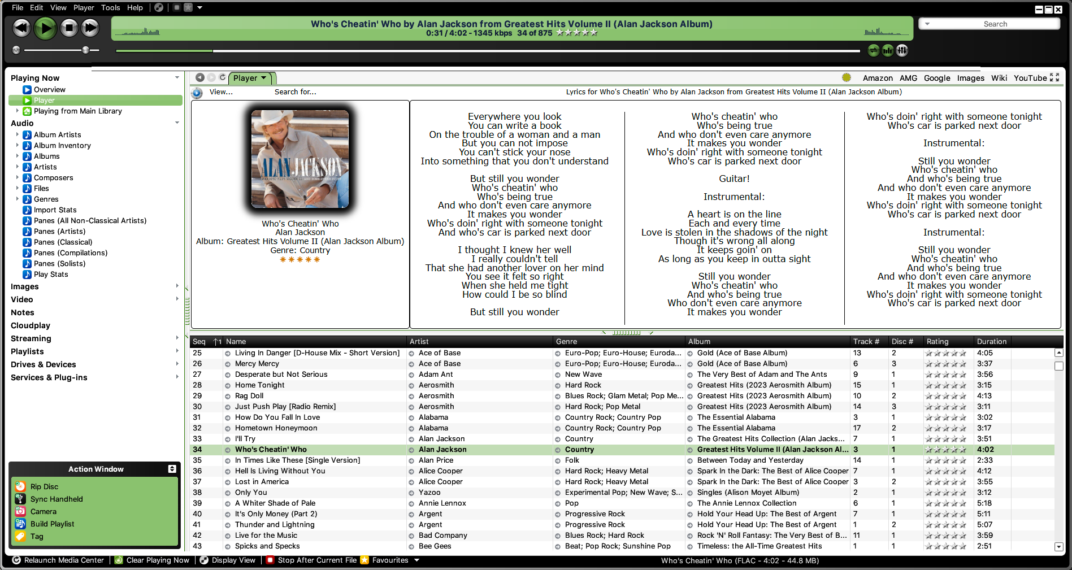This screenshot has width=1072, height=570.
Task: Click the volume mute button beside the slider
Action: [x=16, y=50]
